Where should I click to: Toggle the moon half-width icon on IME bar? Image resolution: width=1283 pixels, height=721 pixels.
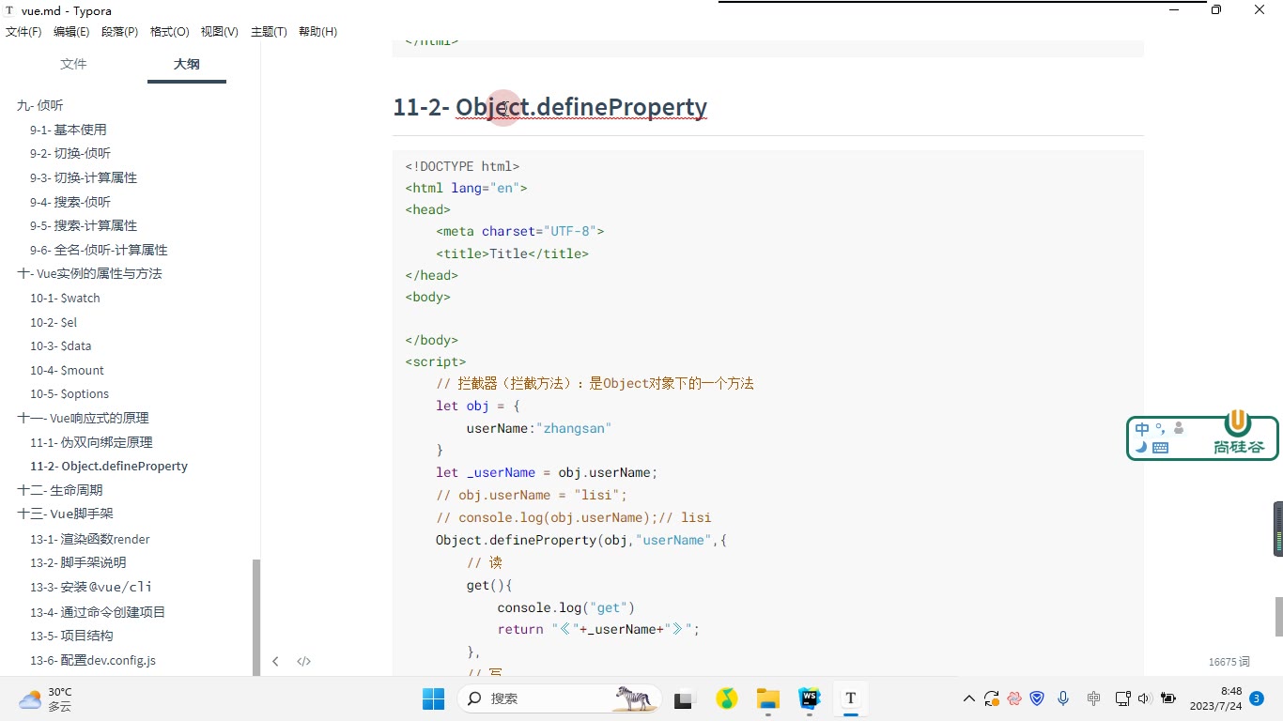tap(1141, 448)
